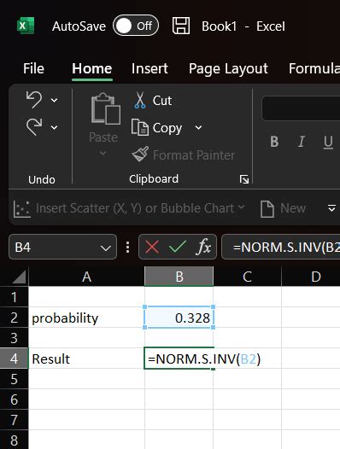Expand the Name Box dropdown arrow
340x449 pixels.
[106, 248]
